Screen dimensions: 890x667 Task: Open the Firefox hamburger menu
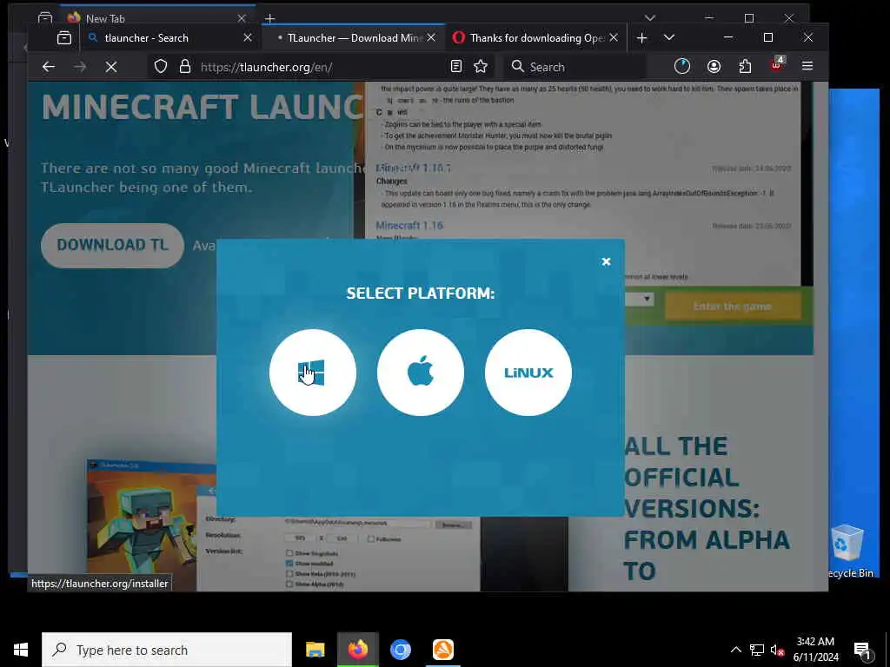coord(807,66)
